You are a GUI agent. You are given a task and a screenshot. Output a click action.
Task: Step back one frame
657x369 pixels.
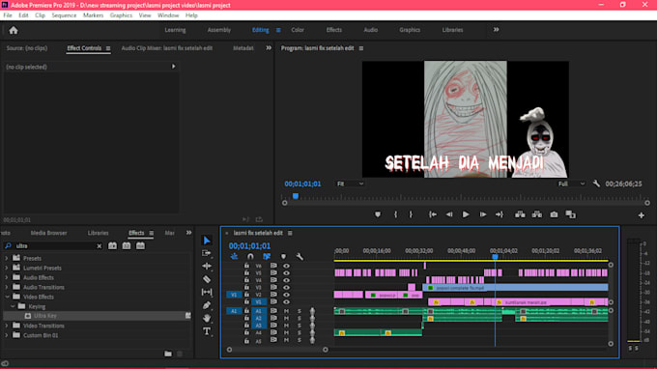pyautogui.click(x=449, y=214)
